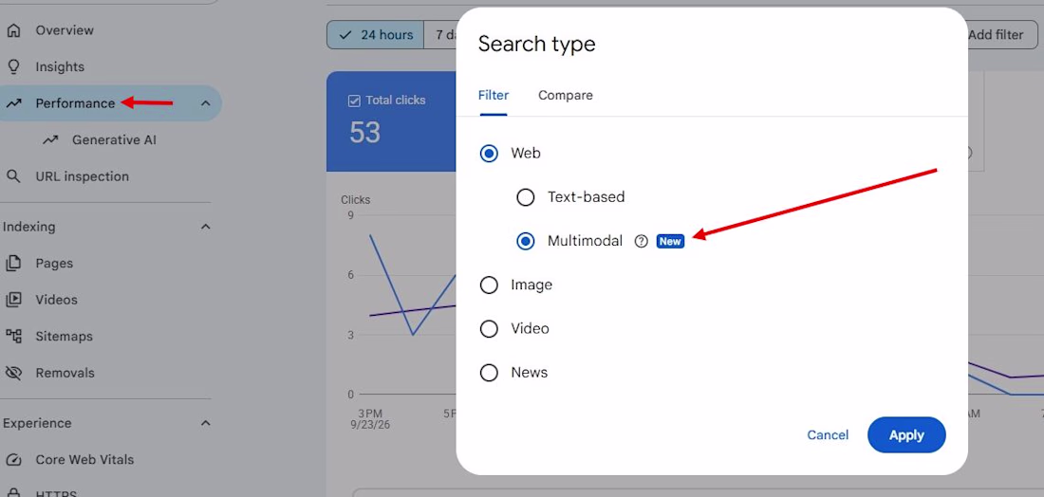1044x497 pixels.
Task: Click the Insights lightbulb icon
Action: pyautogui.click(x=13, y=67)
